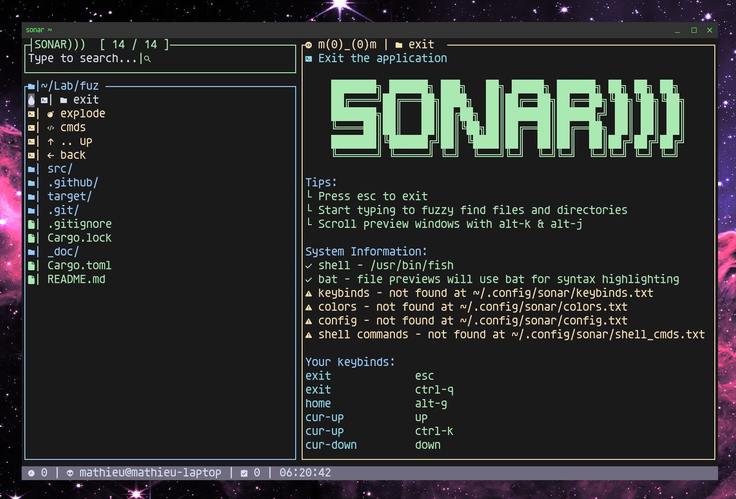Click the folder icon next to '.github/'
The height and width of the screenshot is (499, 736).
pyautogui.click(x=31, y=183)
